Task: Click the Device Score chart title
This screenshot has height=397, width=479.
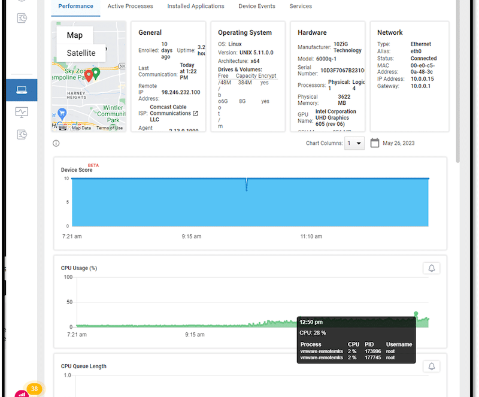Action: click(77, 169)
